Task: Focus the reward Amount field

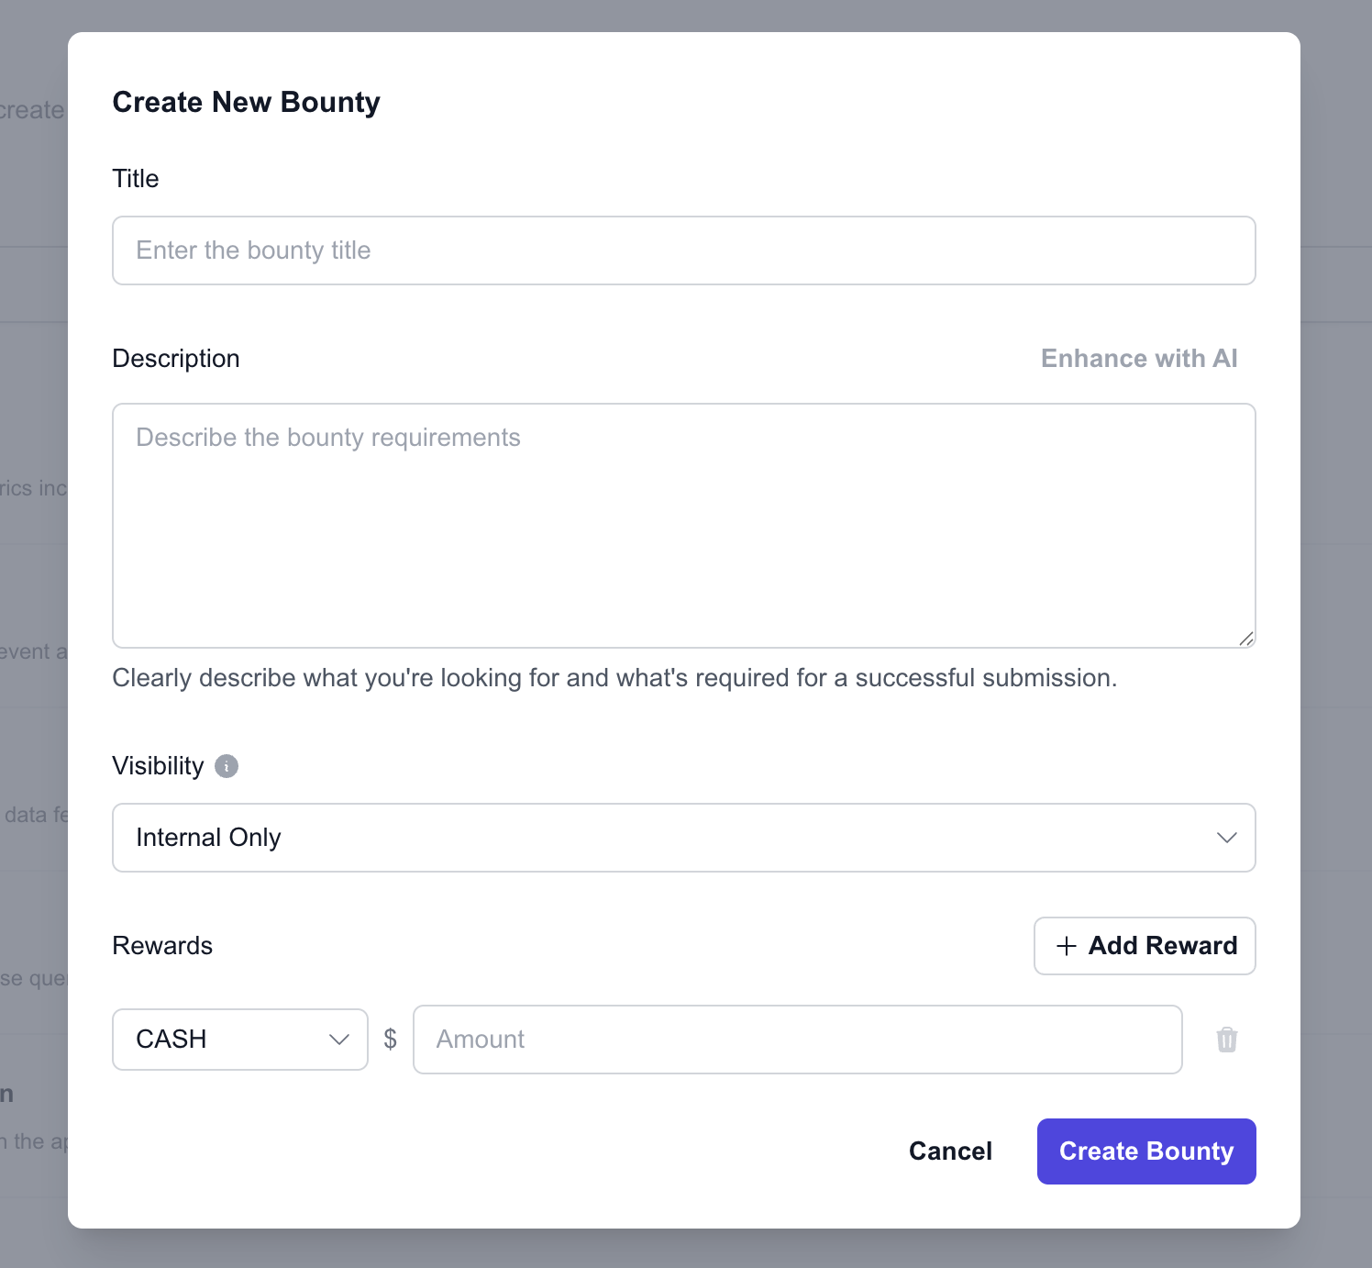Action: pyautogui.click(x=798, y=1040)
